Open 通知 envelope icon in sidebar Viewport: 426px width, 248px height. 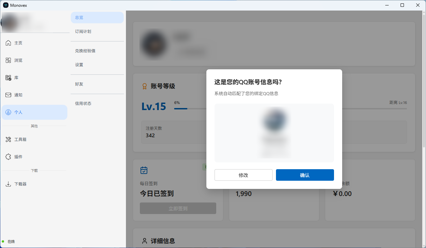[x=8, y=95]
